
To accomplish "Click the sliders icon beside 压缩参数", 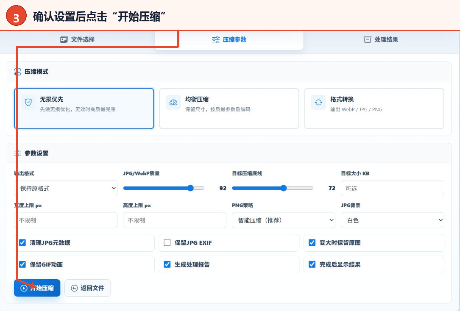I will click(216, 39).
